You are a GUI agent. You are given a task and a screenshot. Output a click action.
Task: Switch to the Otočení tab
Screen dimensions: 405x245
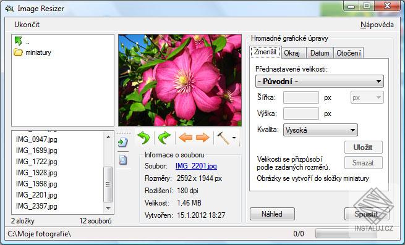point(349,53)
